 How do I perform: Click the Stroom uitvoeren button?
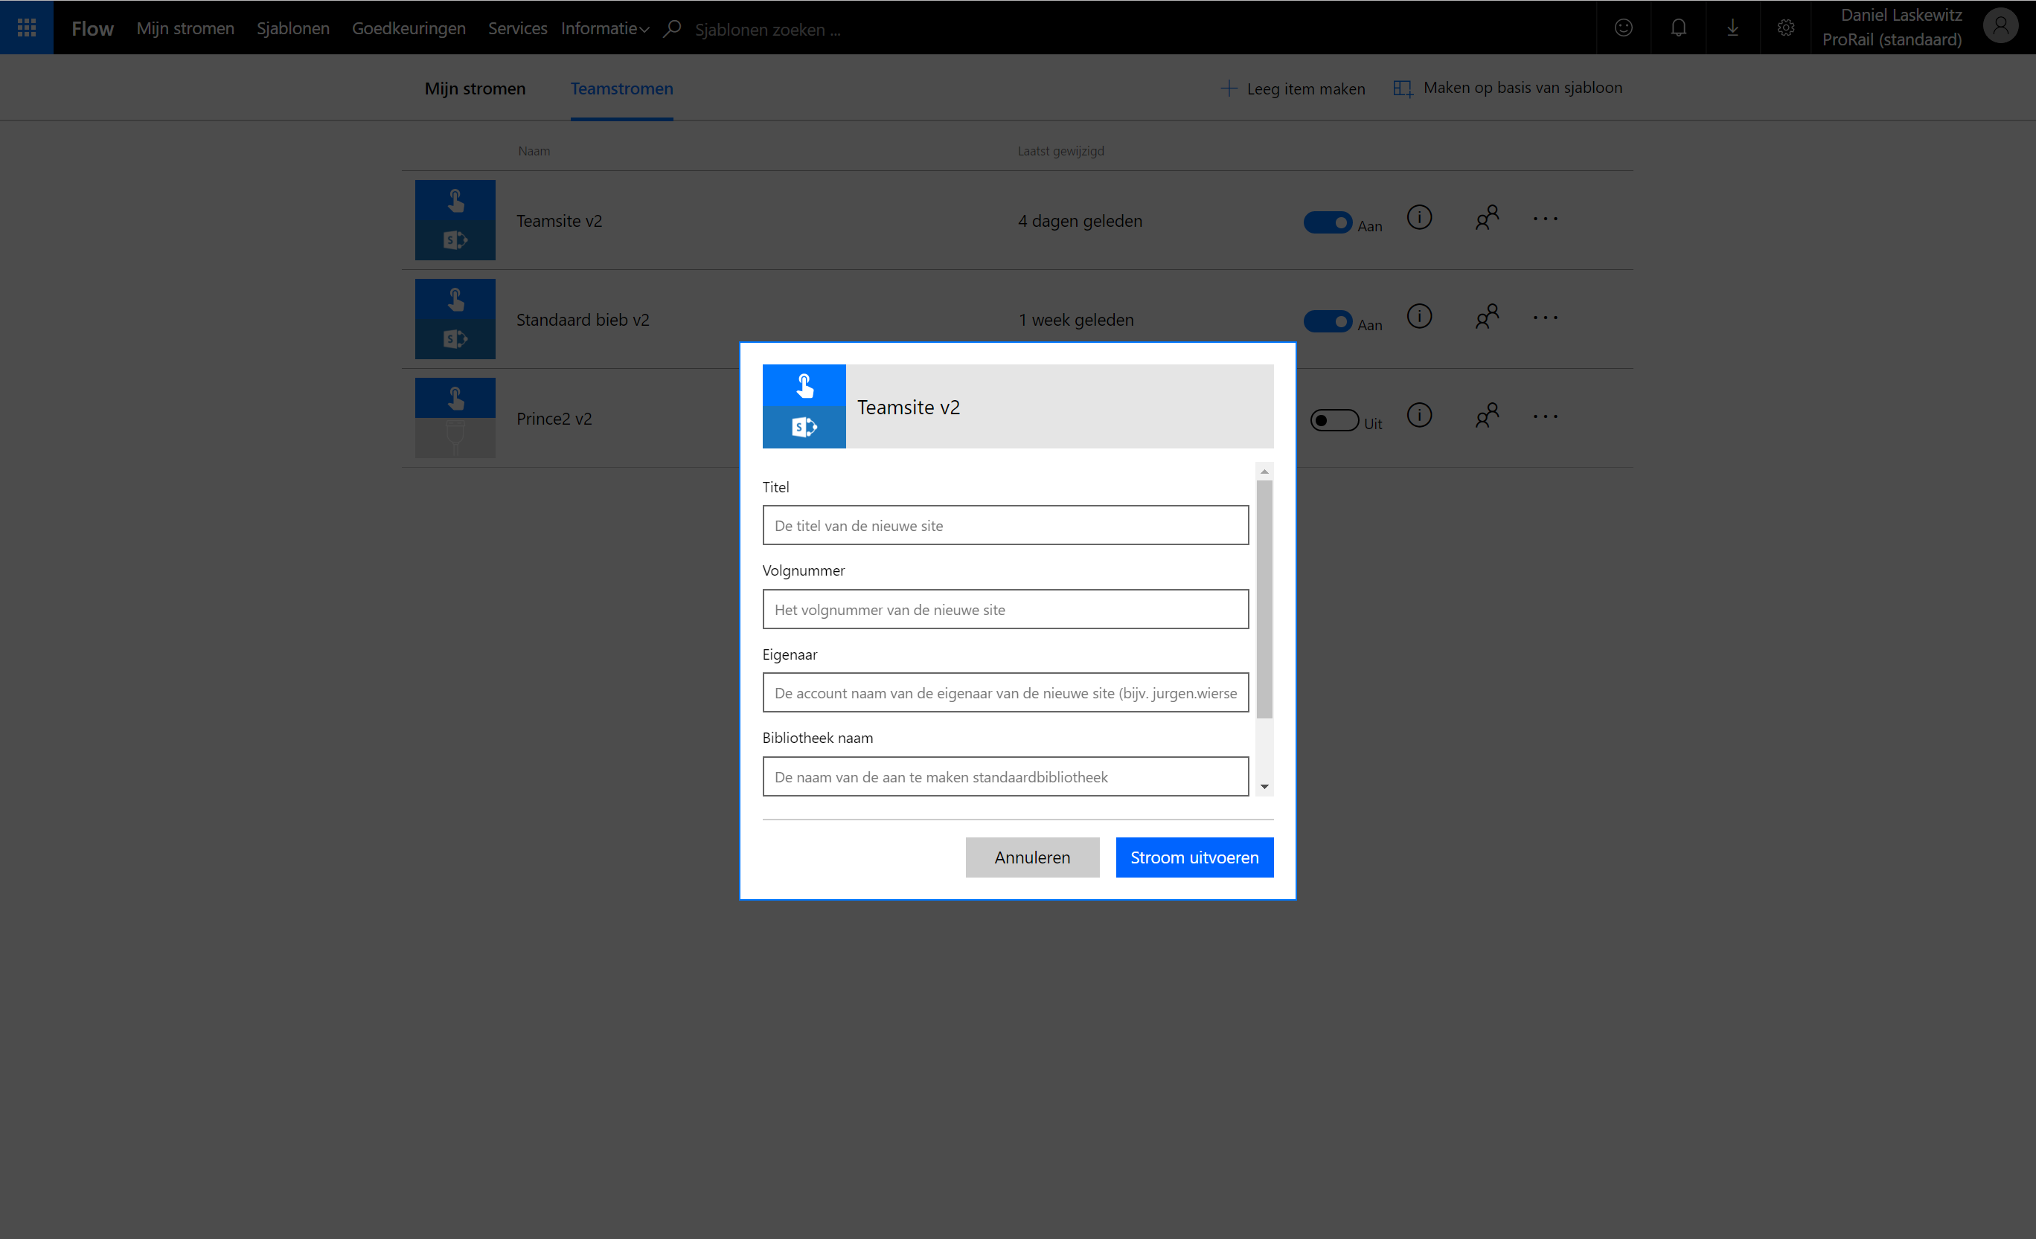tap(1194, 857)
